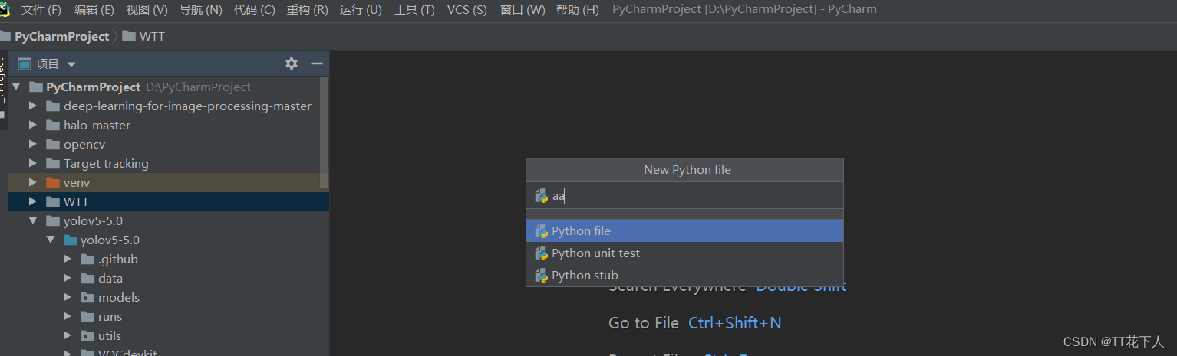Click the venv folder icon

click(52, 183)
